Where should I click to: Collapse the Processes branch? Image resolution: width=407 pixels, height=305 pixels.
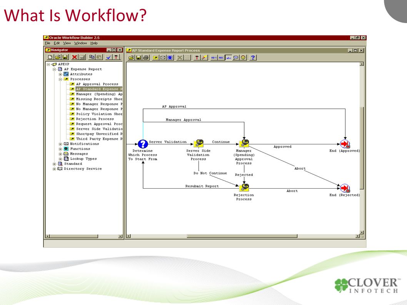tap(60, 79)
